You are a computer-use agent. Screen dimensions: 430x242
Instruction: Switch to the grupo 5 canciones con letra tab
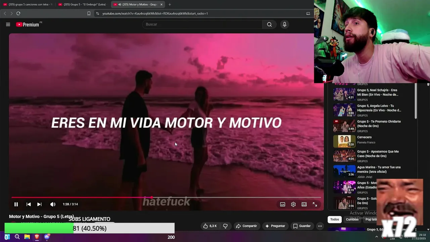point(28,4)
